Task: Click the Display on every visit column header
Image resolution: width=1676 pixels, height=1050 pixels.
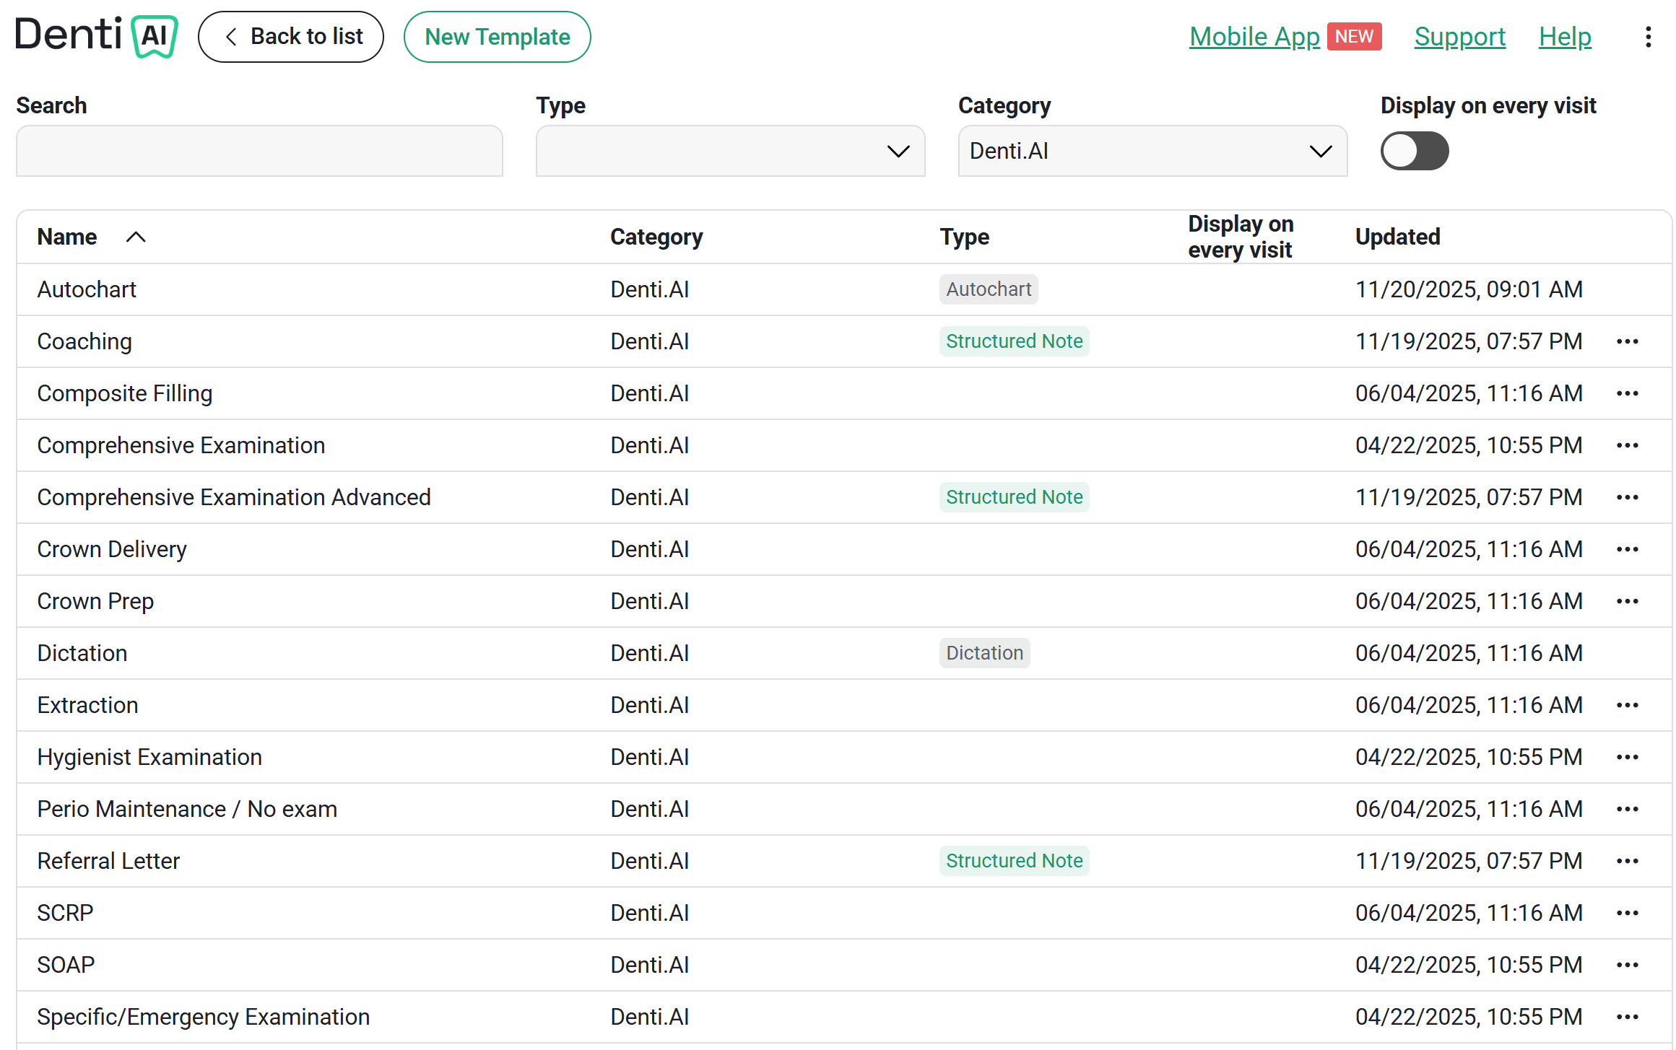Action: [1241, 237]
